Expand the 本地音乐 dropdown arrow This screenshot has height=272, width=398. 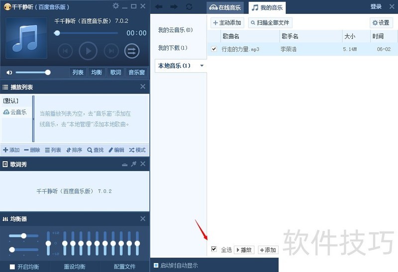[x=202, y=66]
